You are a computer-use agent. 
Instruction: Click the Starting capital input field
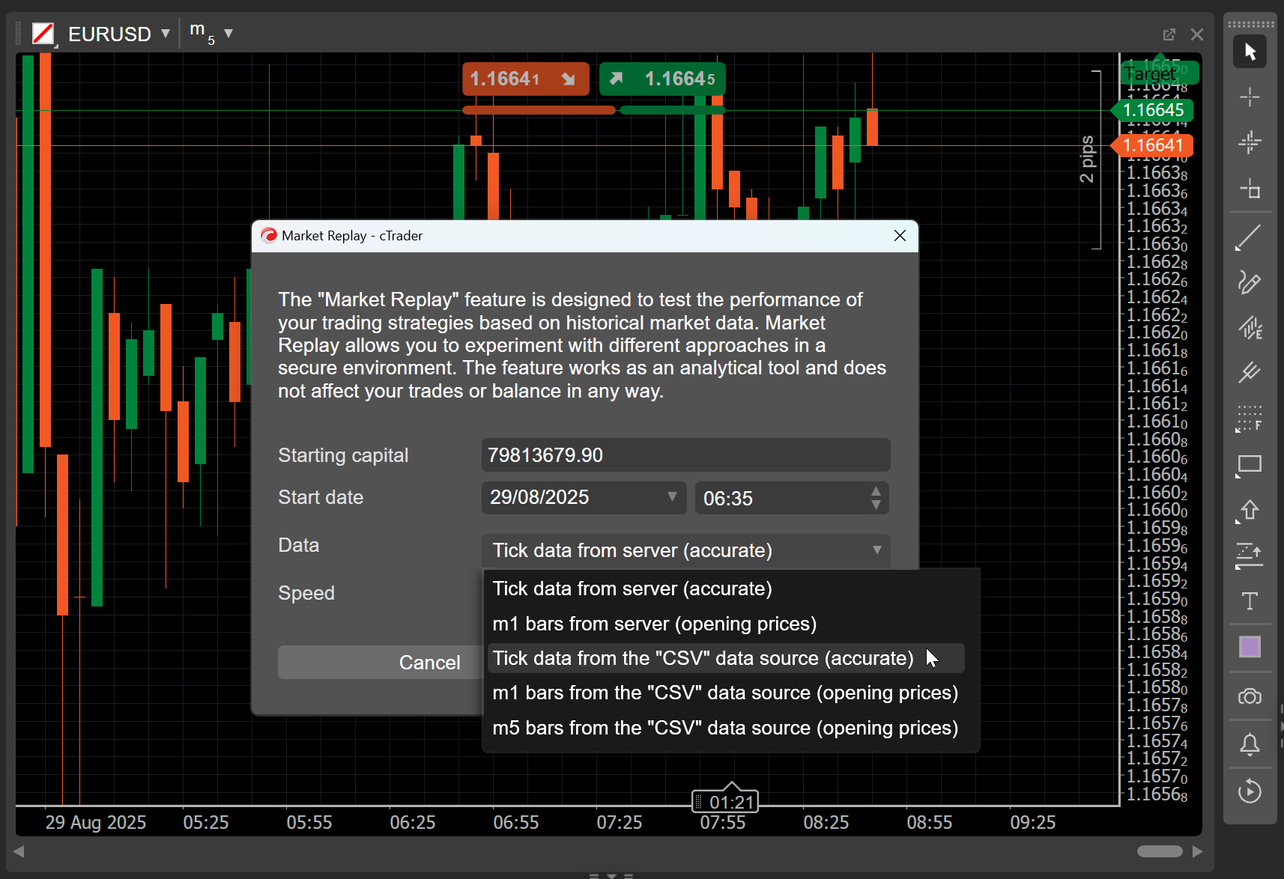(x=685, y=455)
